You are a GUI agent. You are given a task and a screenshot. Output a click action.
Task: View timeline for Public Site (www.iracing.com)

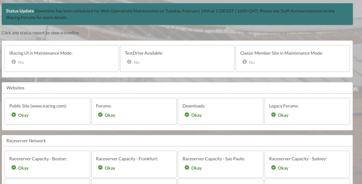click(47, 111)
